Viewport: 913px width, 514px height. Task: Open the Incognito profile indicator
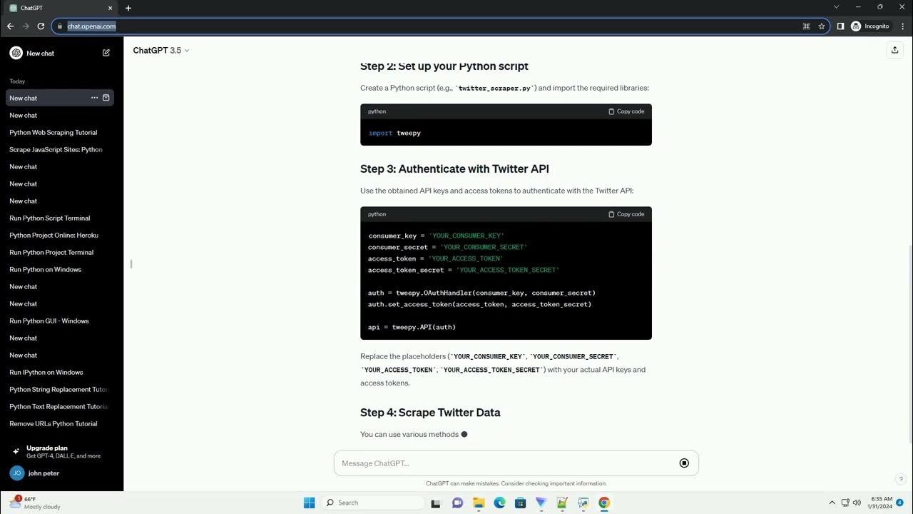(x=870, y=26)
